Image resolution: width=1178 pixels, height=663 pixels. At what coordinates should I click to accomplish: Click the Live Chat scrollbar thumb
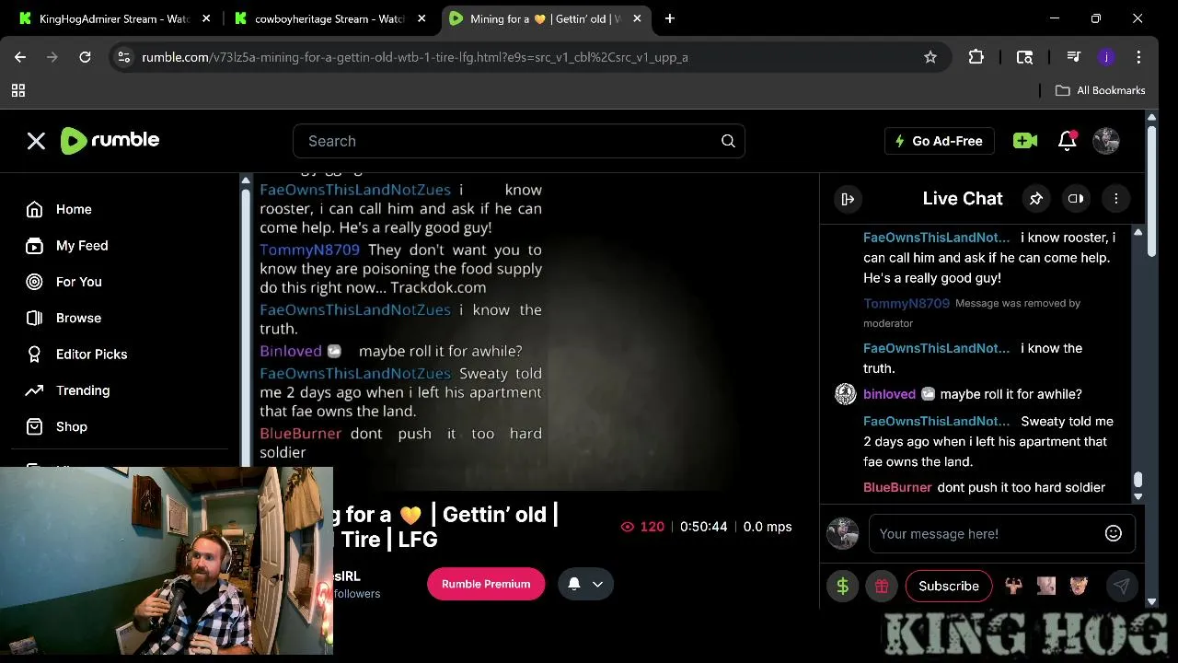point(1138,480)
